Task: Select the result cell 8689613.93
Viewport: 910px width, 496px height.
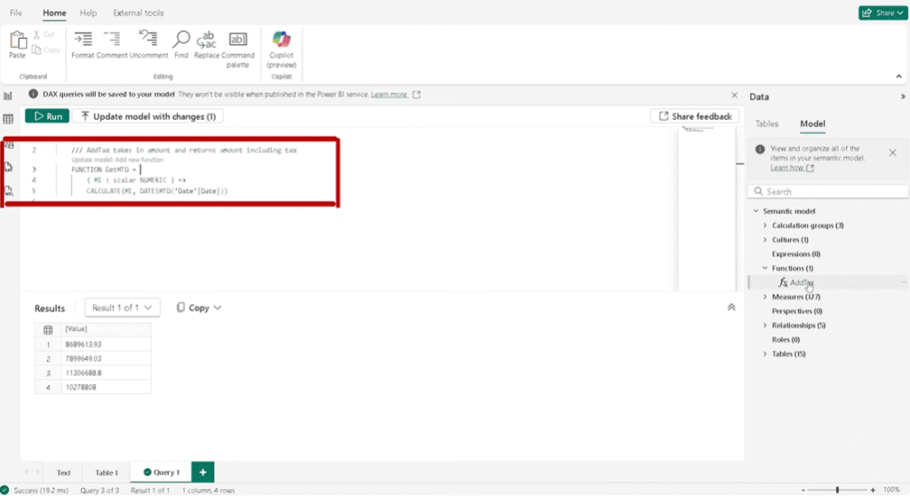Action: (106, 344)
